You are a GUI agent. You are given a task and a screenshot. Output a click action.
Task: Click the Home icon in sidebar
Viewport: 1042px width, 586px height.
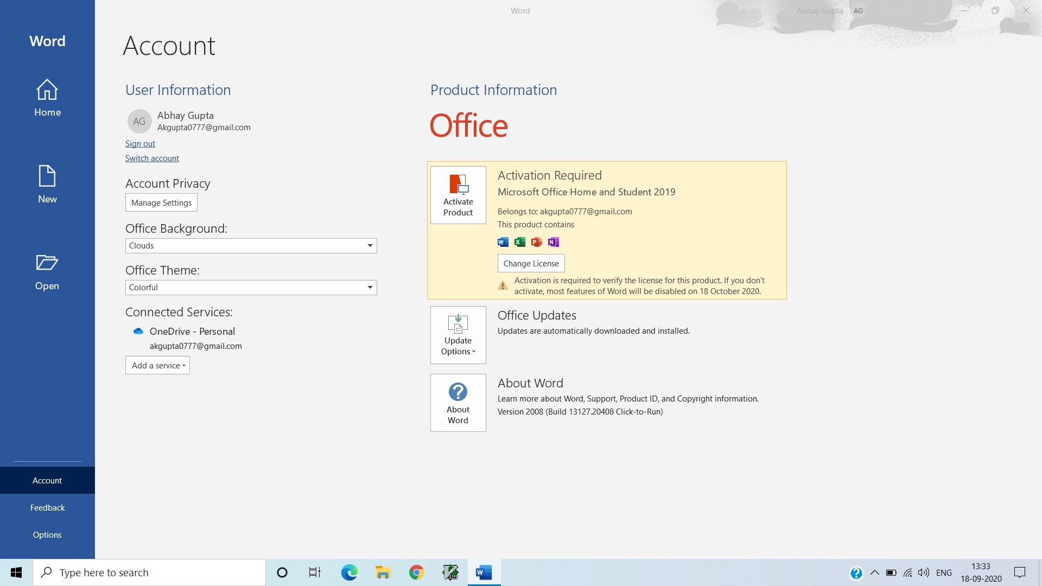click(47, 90)
